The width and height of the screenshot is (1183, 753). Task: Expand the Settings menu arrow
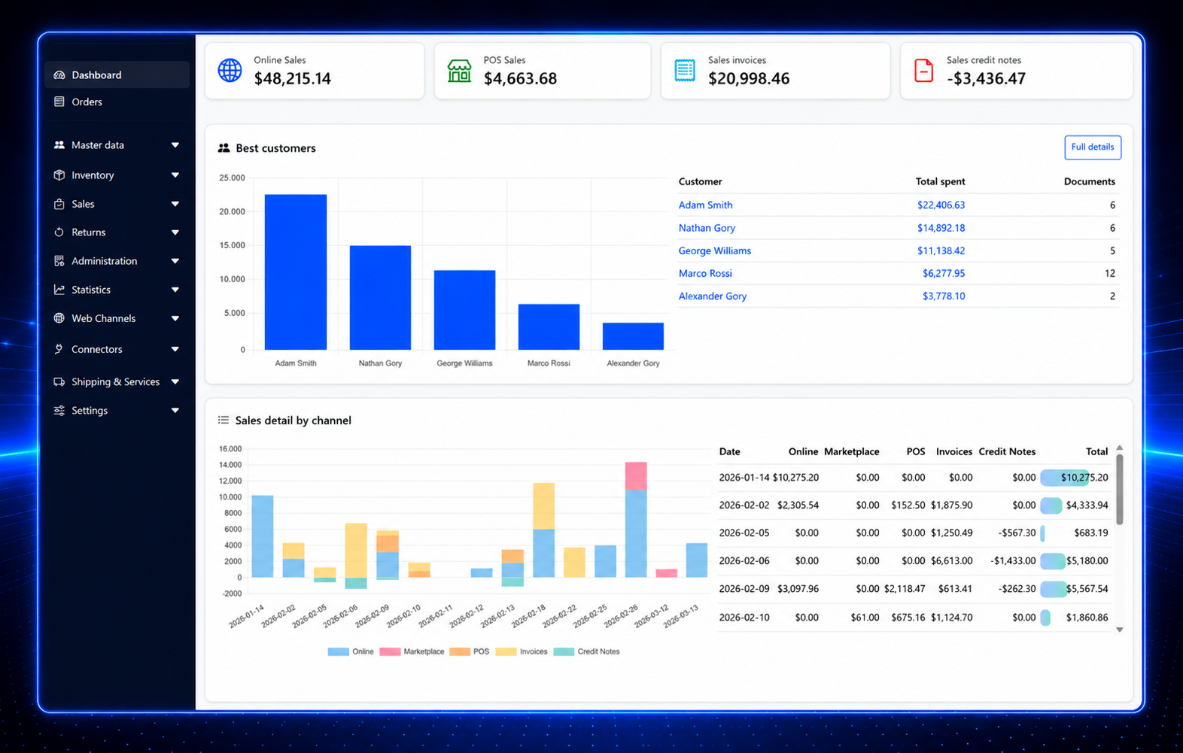[175, 411]
